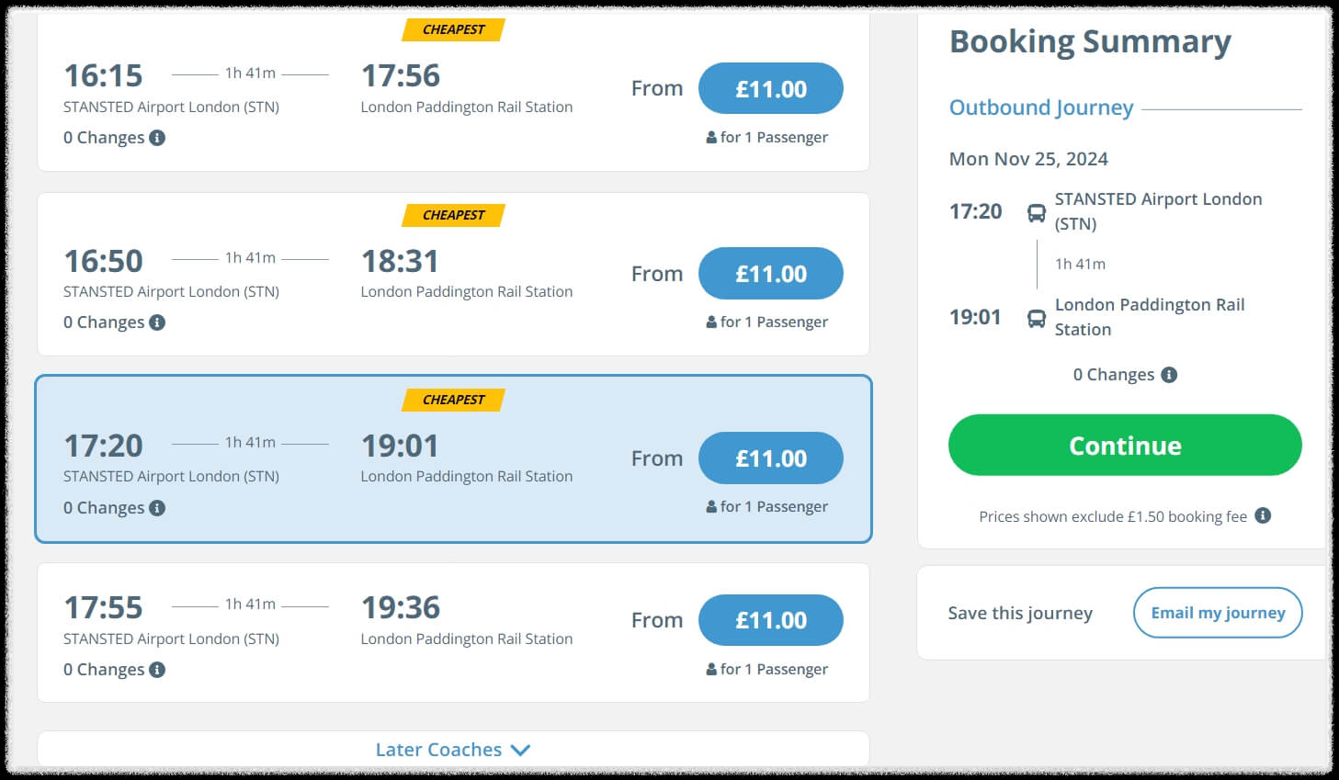Click info icon beside 17:20 coach's 0 Changes
This screenshot has height=780, width=1339.
tap(157, 508)
